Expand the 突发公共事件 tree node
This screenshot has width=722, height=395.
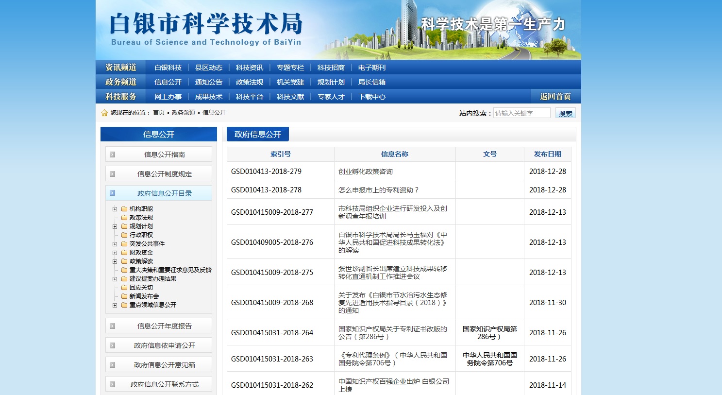115,244
